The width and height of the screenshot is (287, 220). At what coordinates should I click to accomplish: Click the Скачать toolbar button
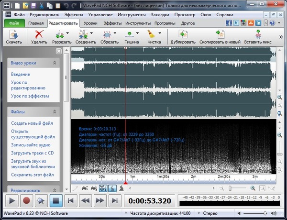[14, 37]
